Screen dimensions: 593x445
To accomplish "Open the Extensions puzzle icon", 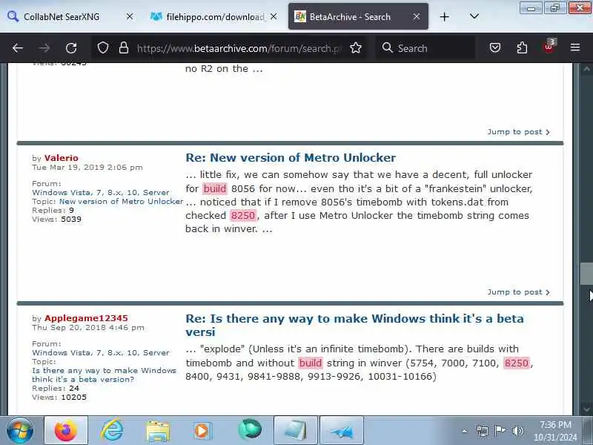I will 522,48.
